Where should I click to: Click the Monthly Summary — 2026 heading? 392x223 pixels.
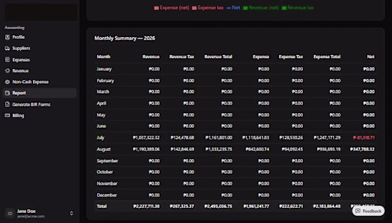(125, 38)
